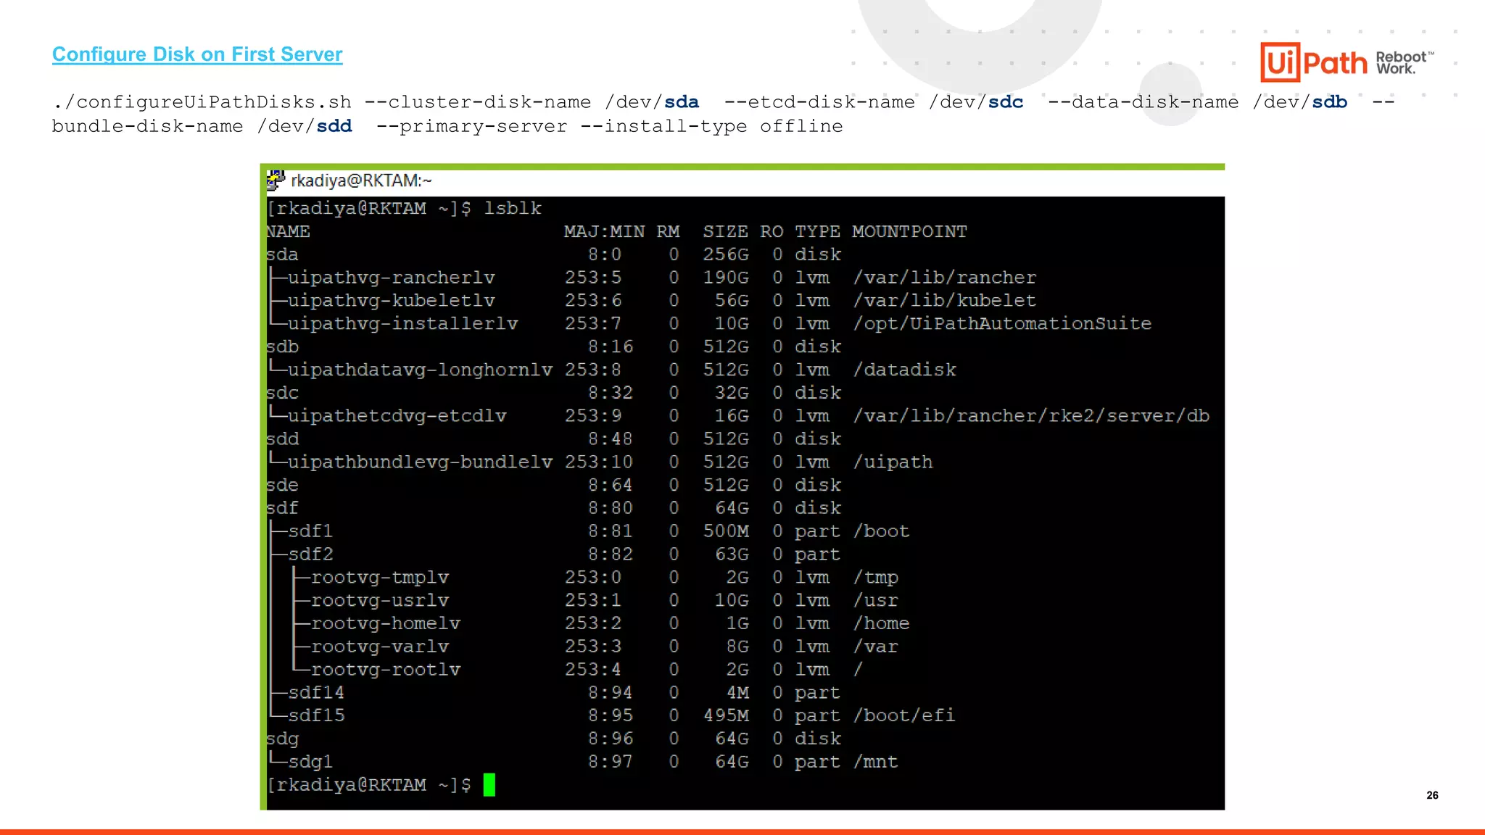Screen dimensions: 1485x835
Task: Click the /var/lib/rancher/rke2/server/db path
Action: pyautogui.click(x=1030, y=416)
